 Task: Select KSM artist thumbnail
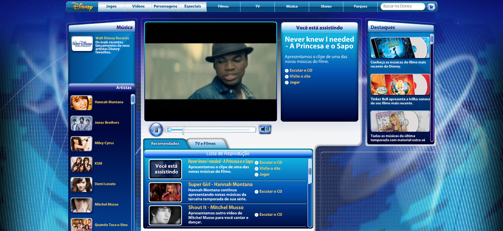81,164
